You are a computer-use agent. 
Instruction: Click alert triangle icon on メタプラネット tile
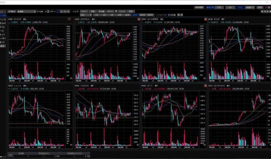click(139, 19)
